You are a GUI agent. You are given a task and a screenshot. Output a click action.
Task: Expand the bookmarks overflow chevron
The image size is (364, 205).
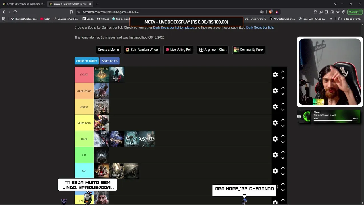[x=331, y=19]
